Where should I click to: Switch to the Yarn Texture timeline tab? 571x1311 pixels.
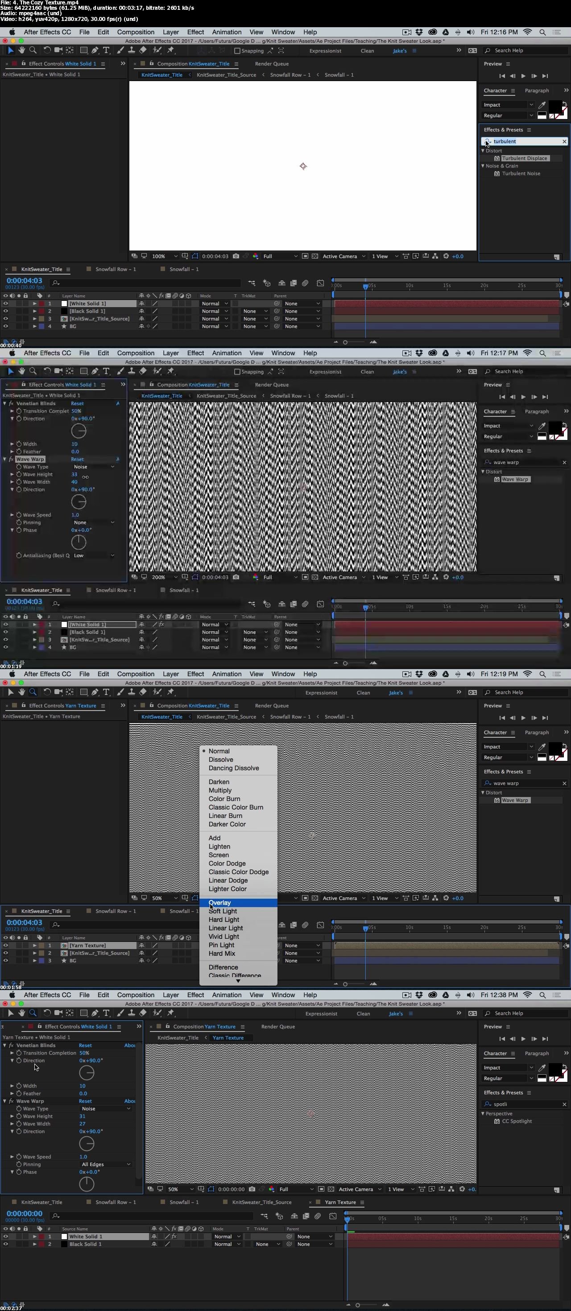[x=340, y=1202]
